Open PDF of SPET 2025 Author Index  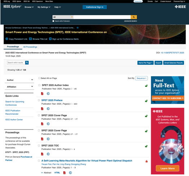click(x=42, y=93)
